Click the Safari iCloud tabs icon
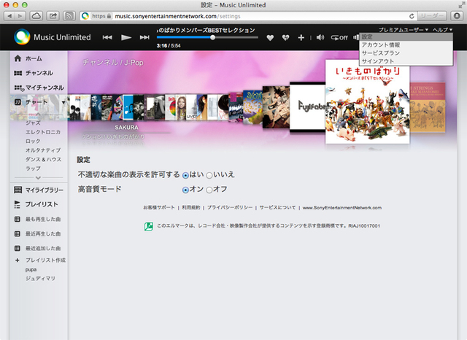This screenshot has width=467, height=340. point(36,15)
